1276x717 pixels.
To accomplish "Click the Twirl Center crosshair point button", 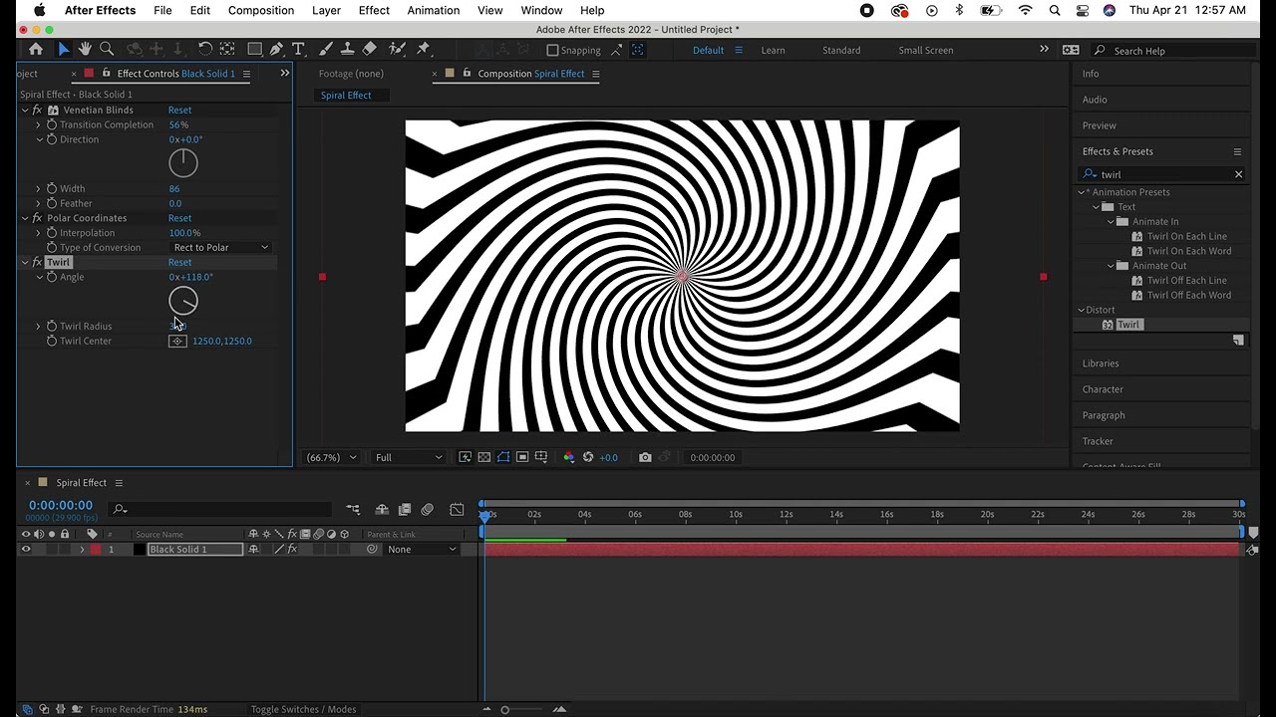I will coord(176,341).
